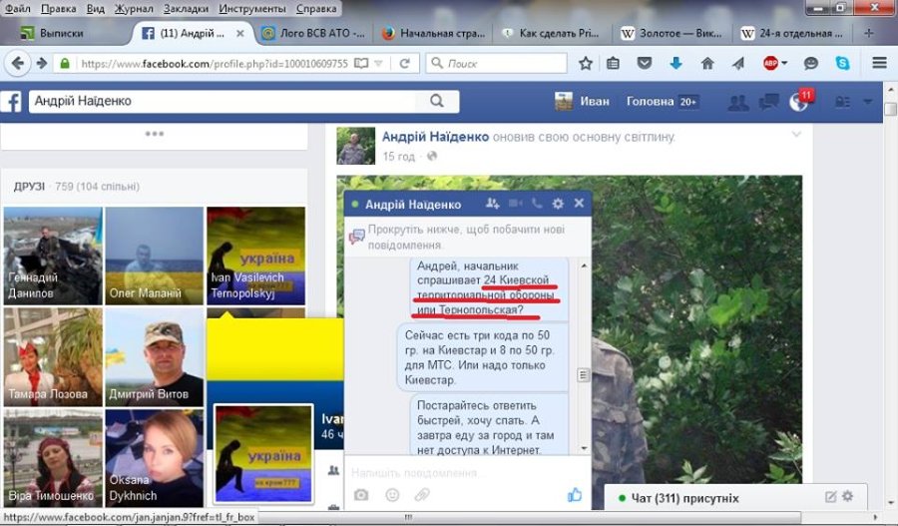
Task: Add friends to chat icon
Action: click(x=493, y=204)
